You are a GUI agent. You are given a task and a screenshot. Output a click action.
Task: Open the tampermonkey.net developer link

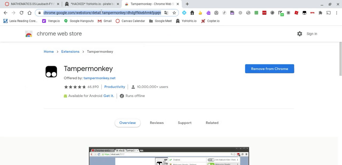point(99,78)
